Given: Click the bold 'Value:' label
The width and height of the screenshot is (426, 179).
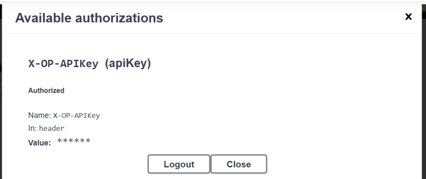Looking at the screenshot, I should tap(40, 142).
